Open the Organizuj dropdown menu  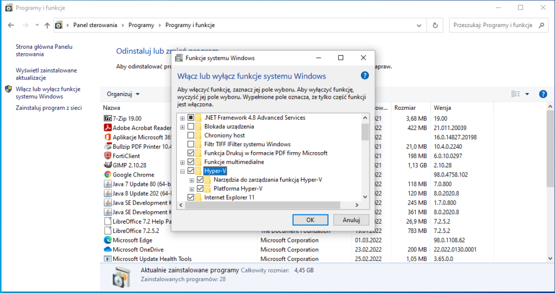123,94
